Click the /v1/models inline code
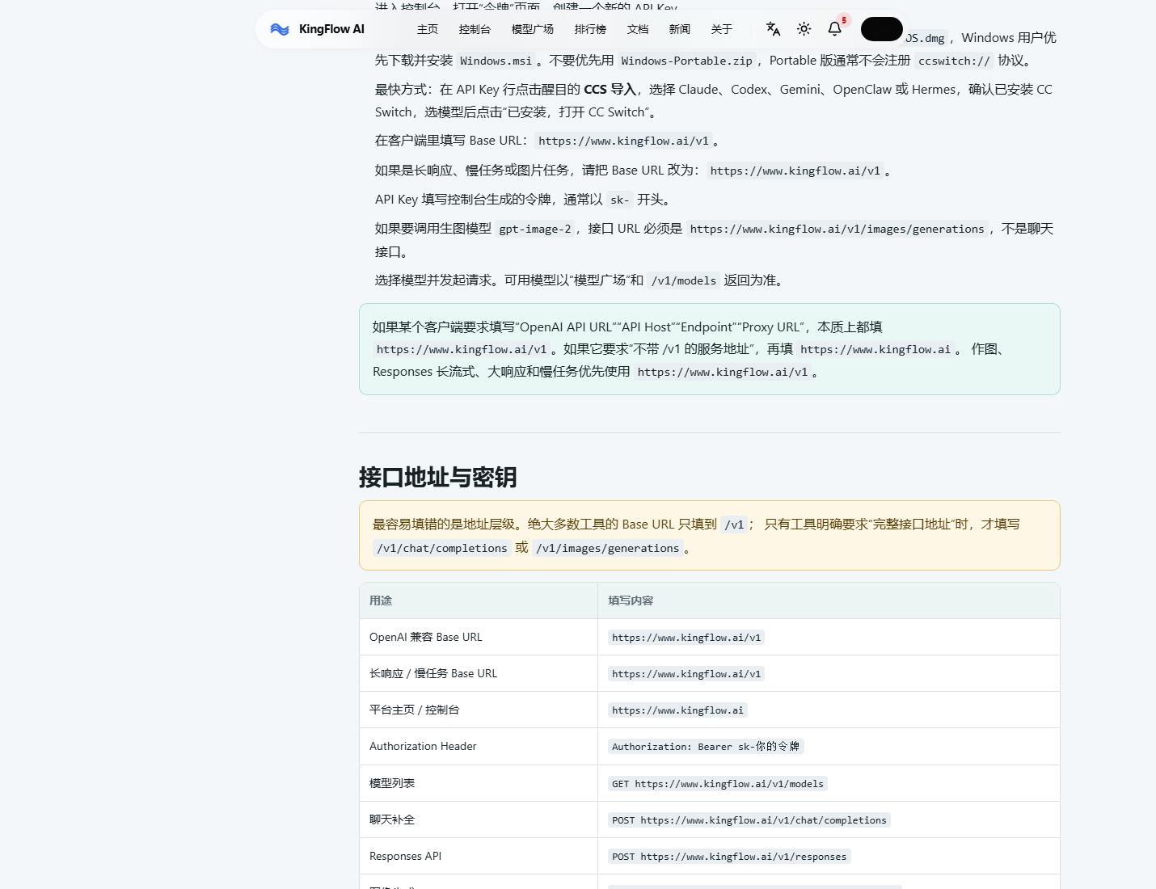 (x=684, y=280)
